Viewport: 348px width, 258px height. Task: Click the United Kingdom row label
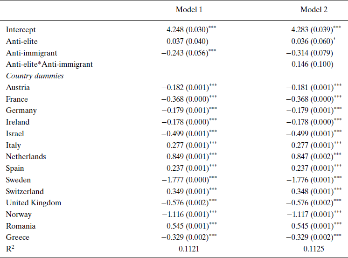coord(34,203)
